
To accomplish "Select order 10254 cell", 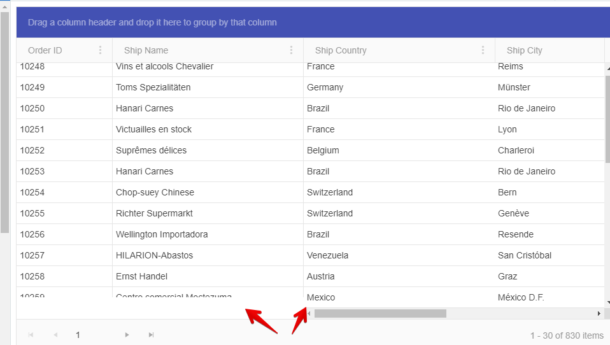I will (x=32, y=192).
